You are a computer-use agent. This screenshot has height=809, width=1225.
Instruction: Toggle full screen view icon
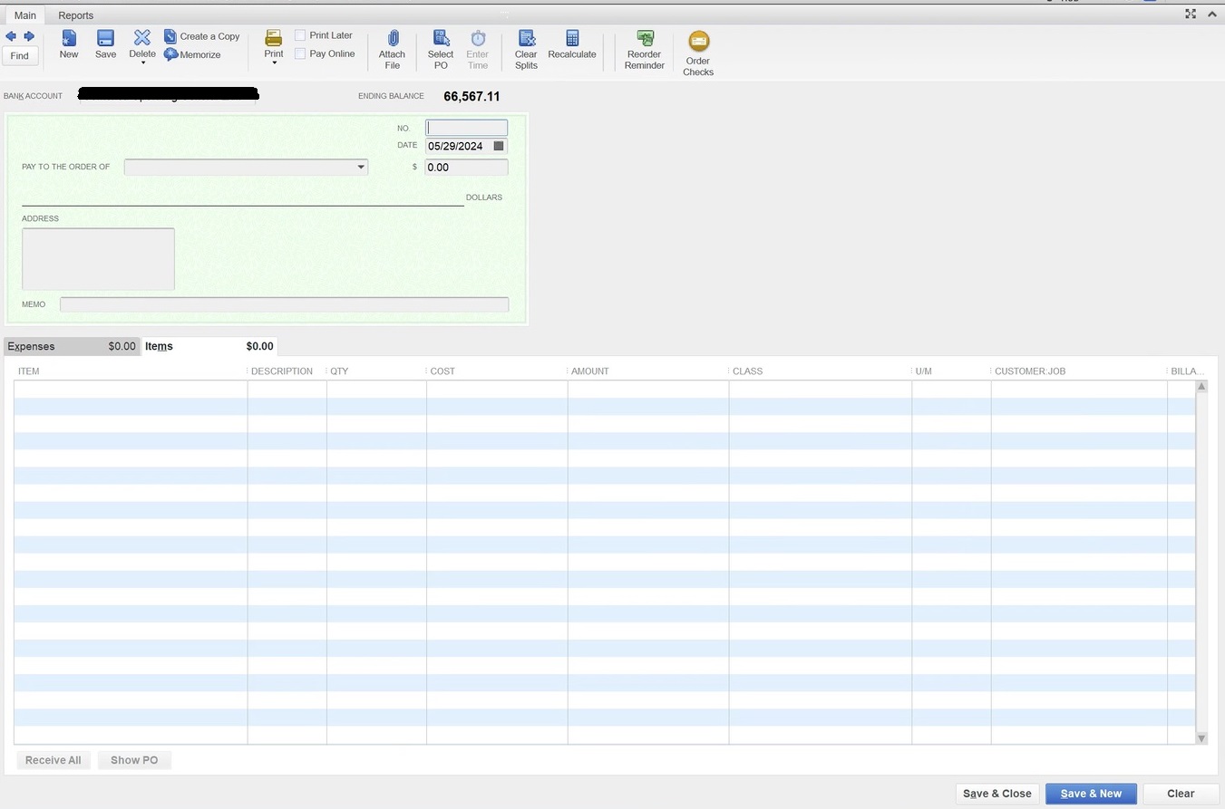[1191, 14]
